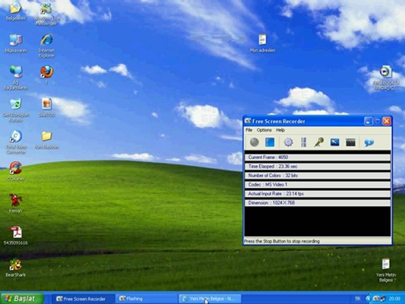
Task: Select the BearShare desktop icon
Action: [16, 267]
